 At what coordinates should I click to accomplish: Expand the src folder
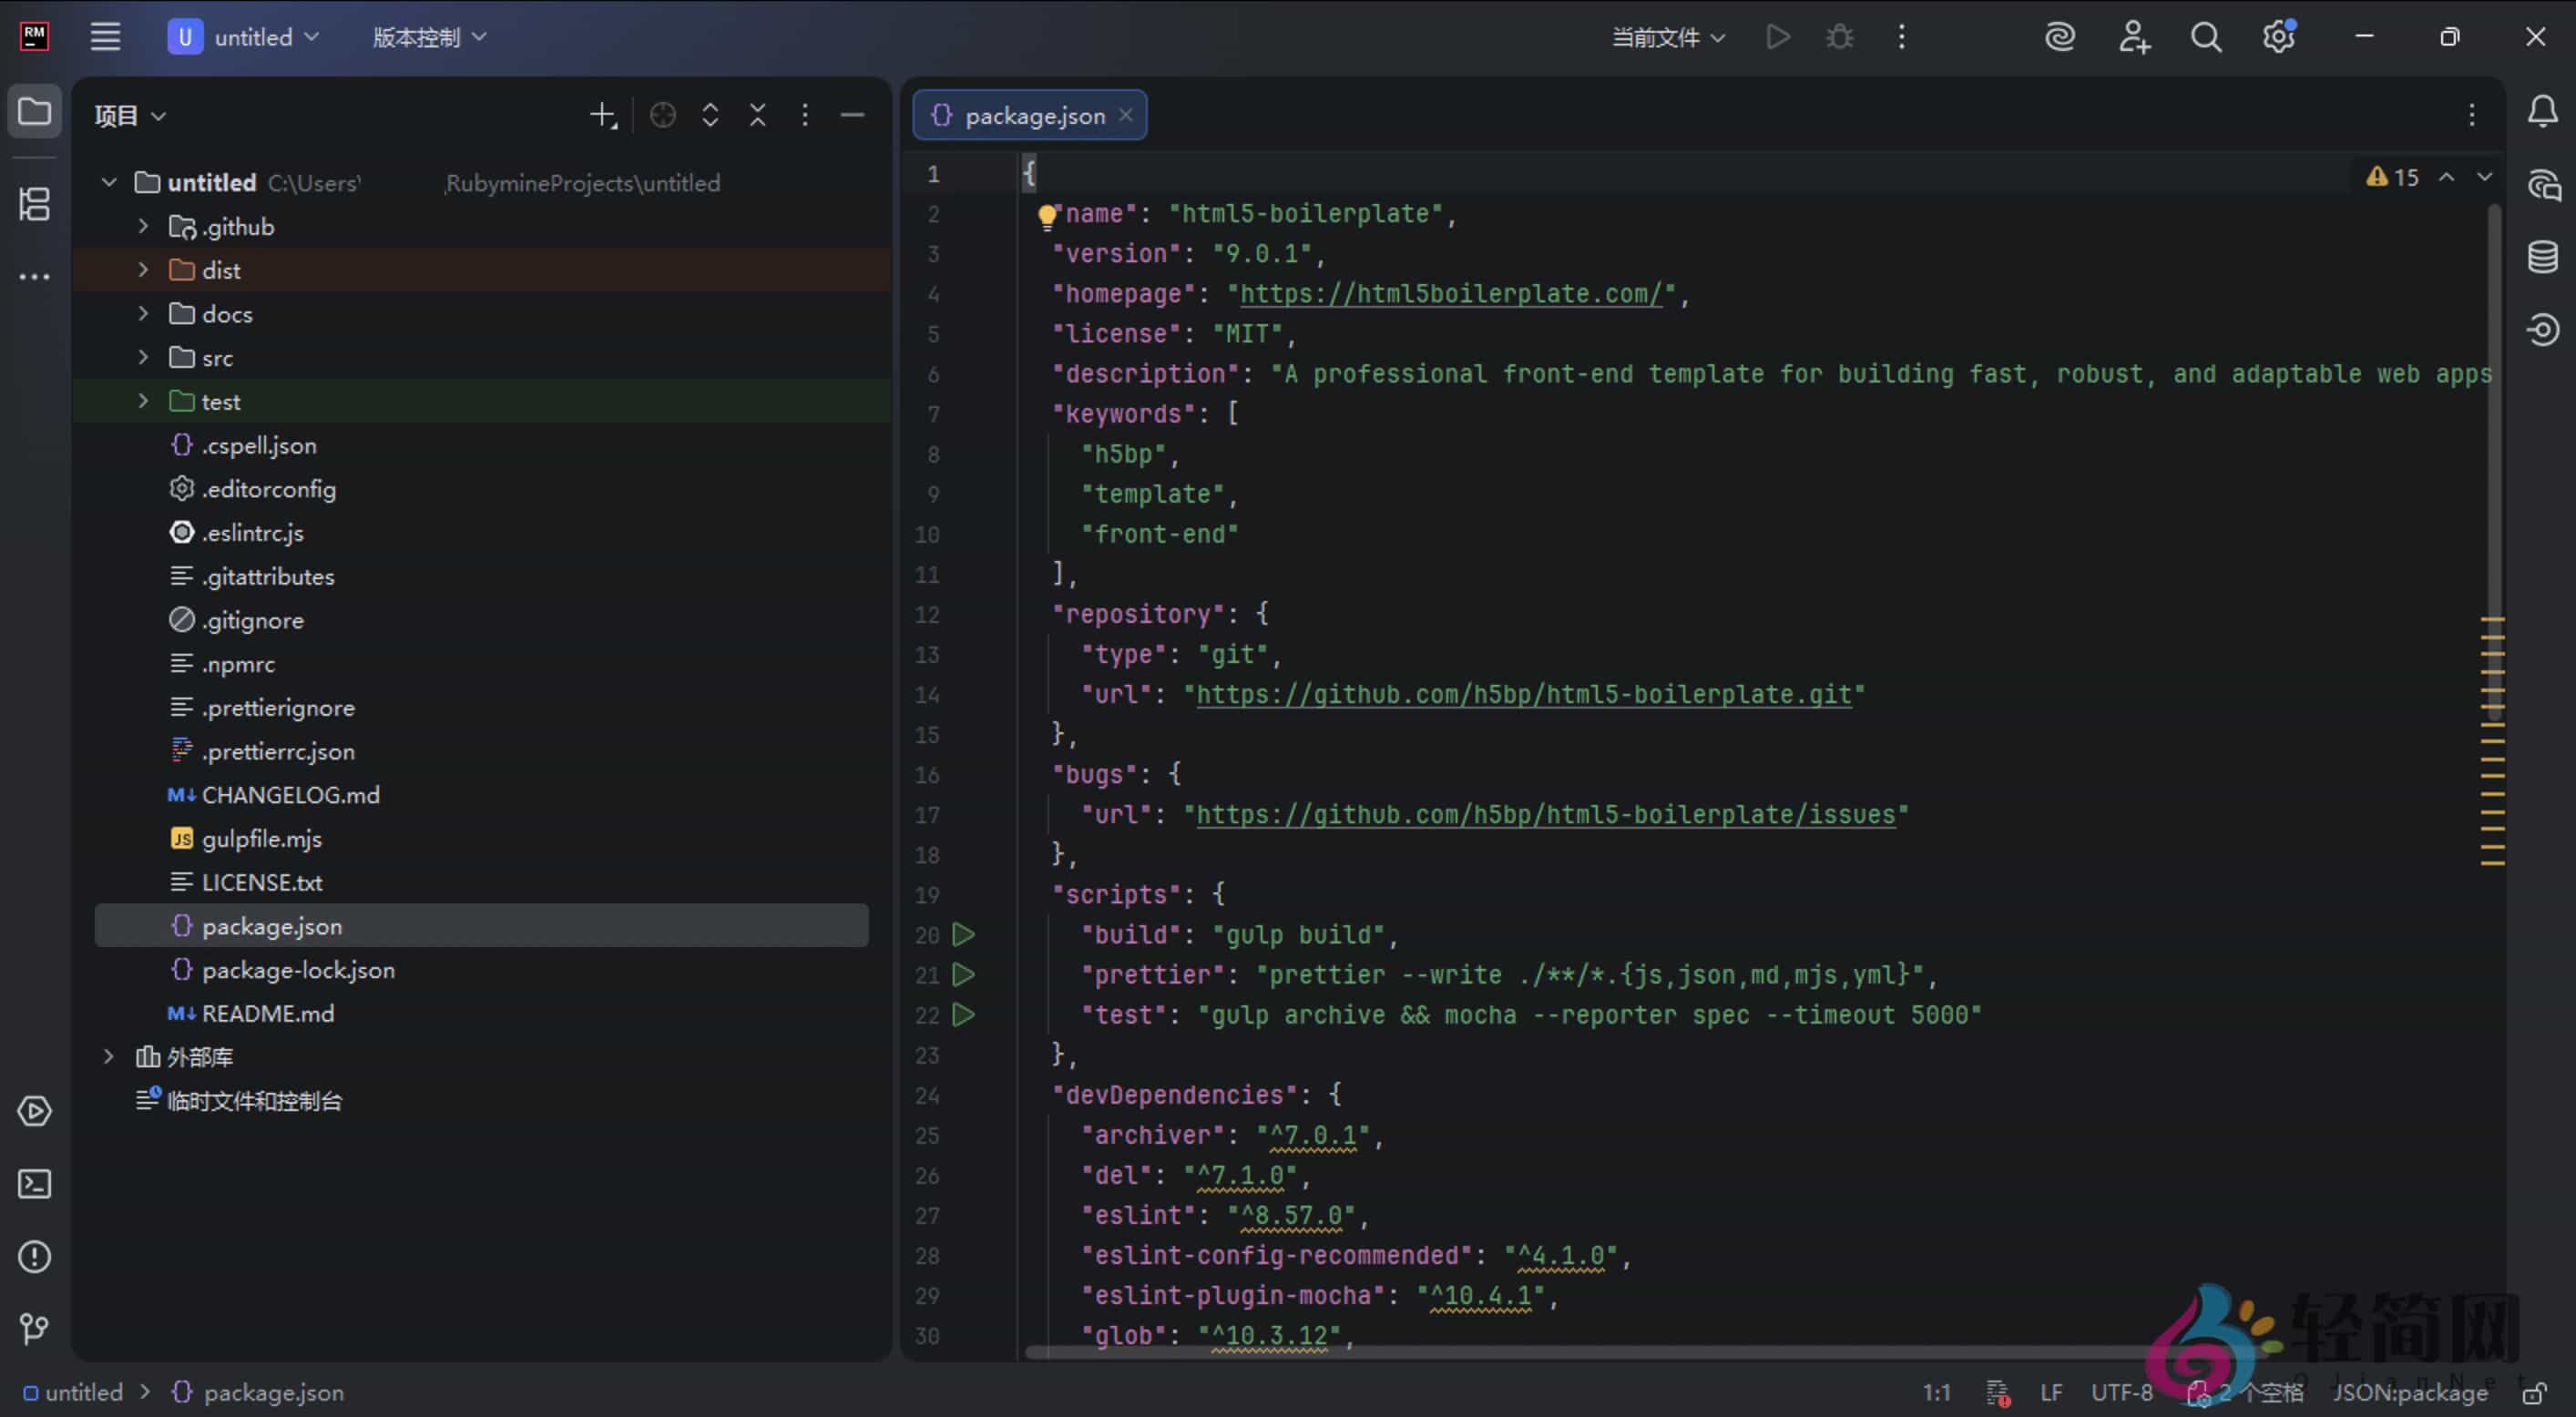coord(143,357)
